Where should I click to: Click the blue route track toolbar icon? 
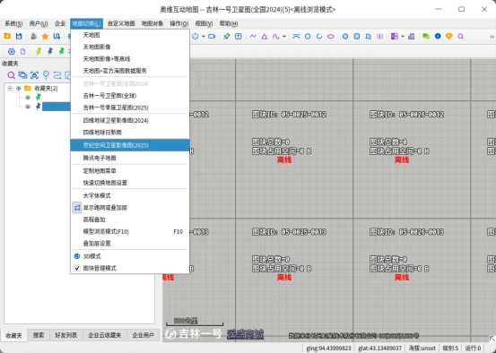tap(57, 37)
